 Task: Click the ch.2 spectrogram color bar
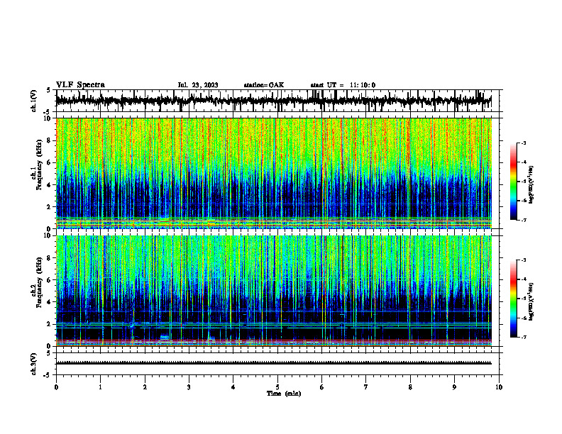514,299
